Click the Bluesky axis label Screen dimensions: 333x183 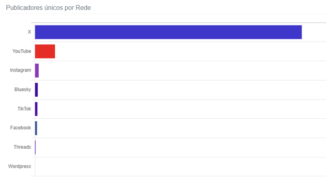[x=23, y=89]
